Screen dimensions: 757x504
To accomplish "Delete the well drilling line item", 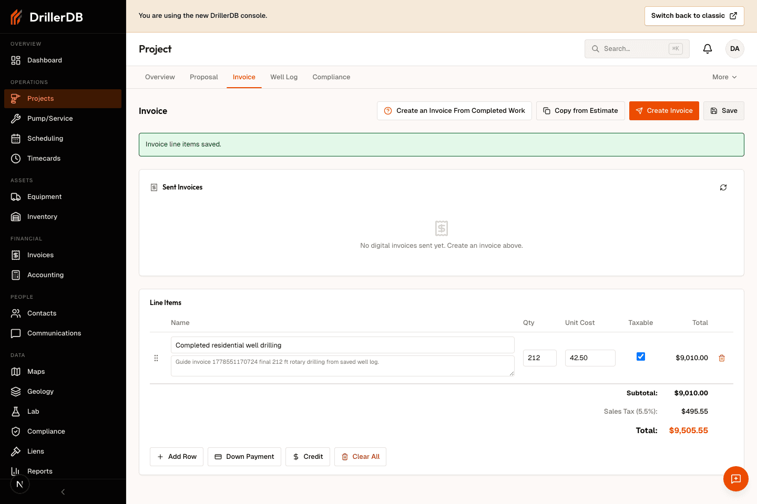I will pyautogui.click(x=722, y=358).
